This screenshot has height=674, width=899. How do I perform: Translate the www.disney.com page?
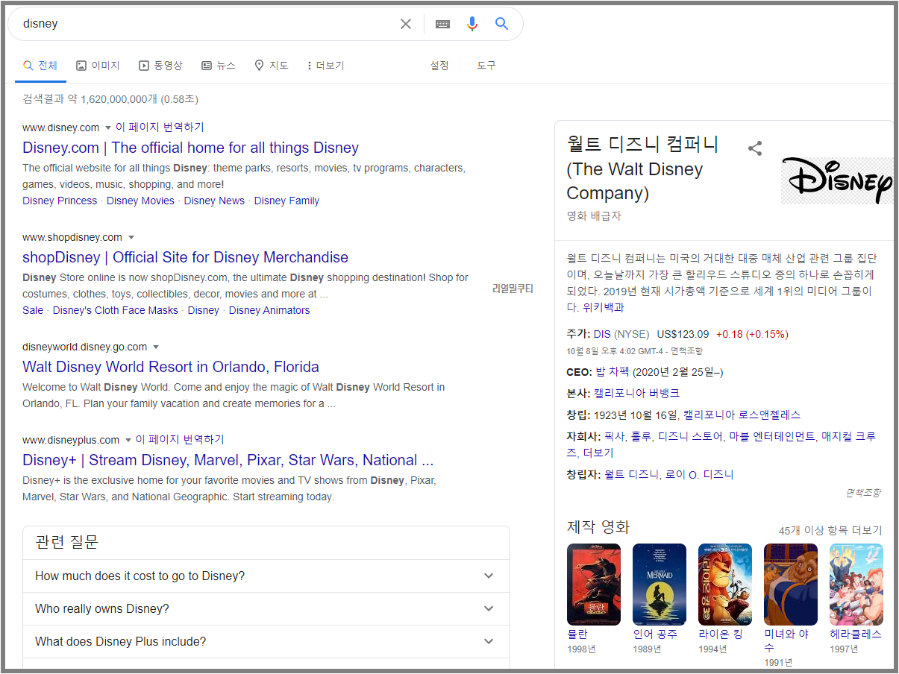(160, 127)
